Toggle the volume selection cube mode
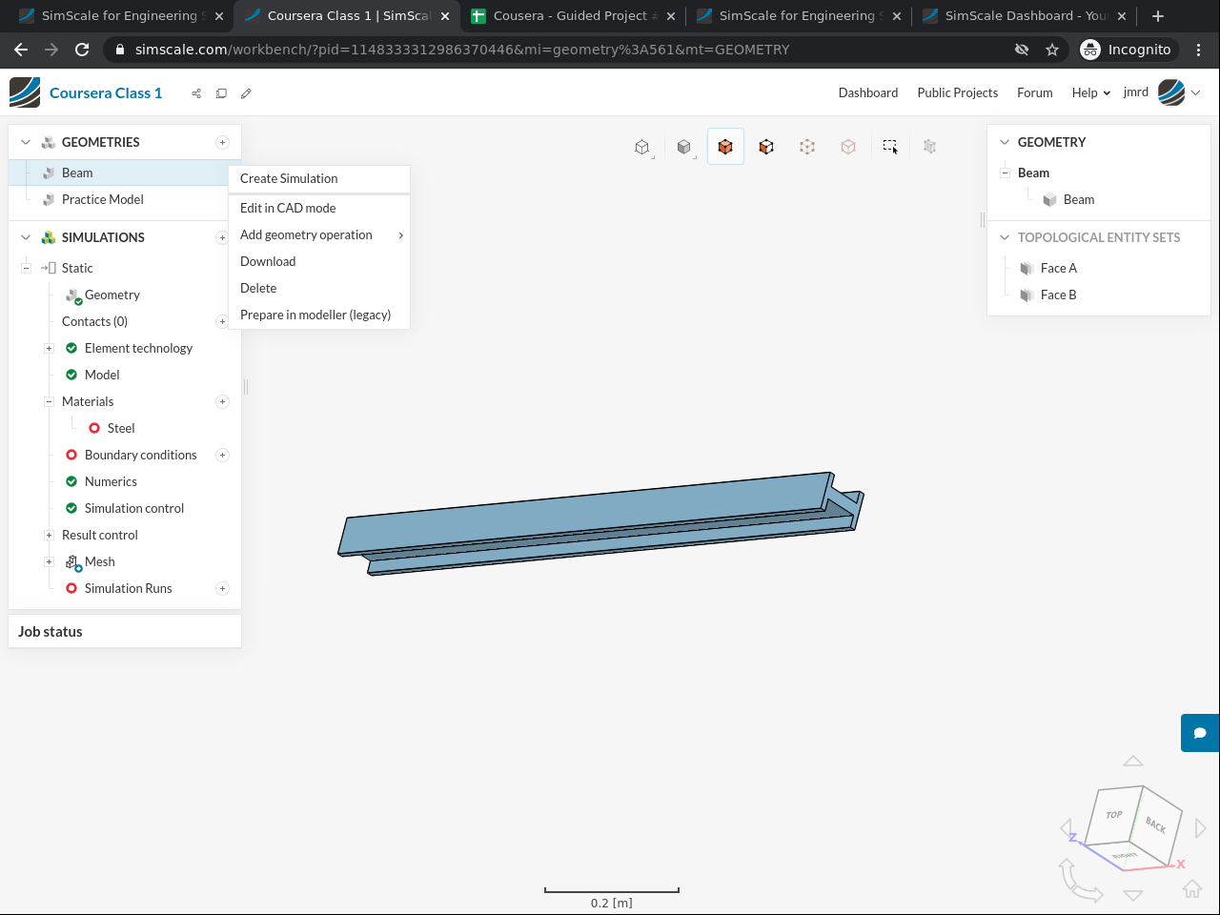This screenshot has width=1220, height=915. (x=725, y=147)
